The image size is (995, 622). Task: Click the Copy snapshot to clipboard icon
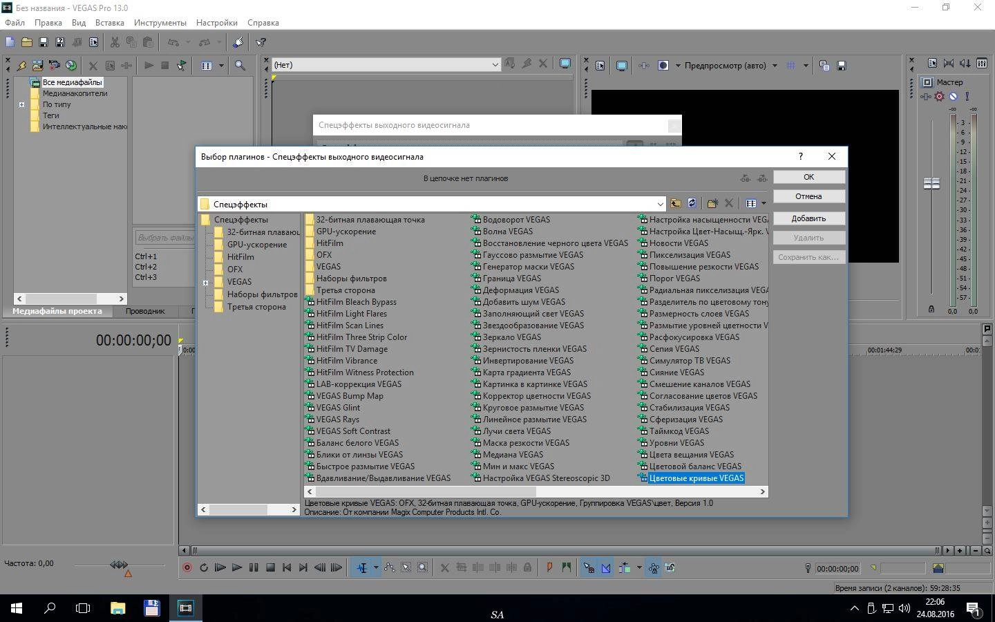tap(824, 66)
